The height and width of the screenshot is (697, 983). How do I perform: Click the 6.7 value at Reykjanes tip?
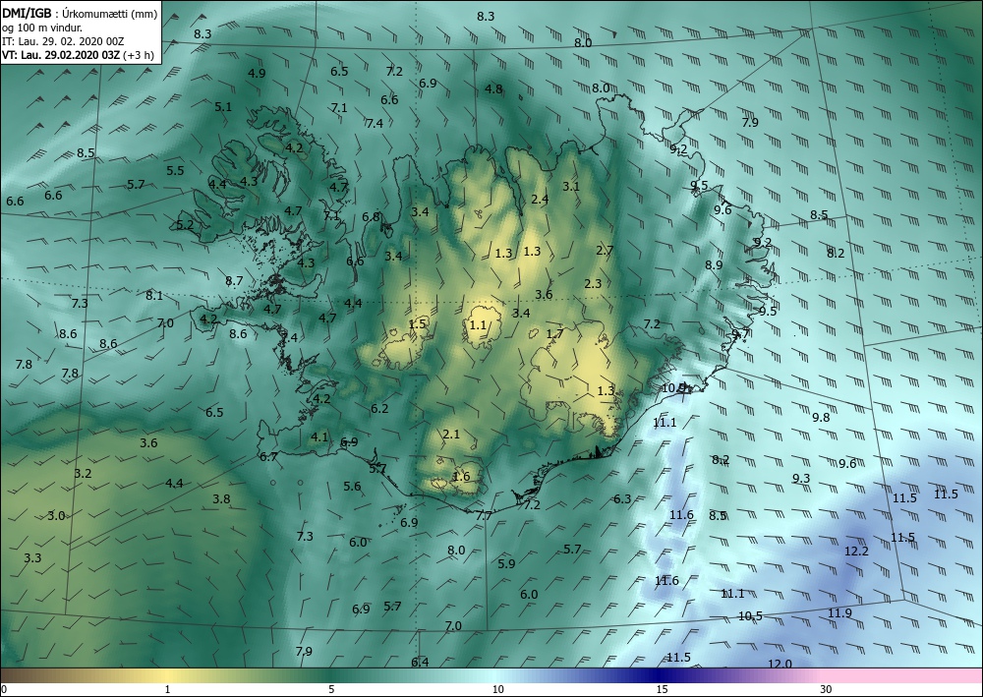(x=268, y=457)
